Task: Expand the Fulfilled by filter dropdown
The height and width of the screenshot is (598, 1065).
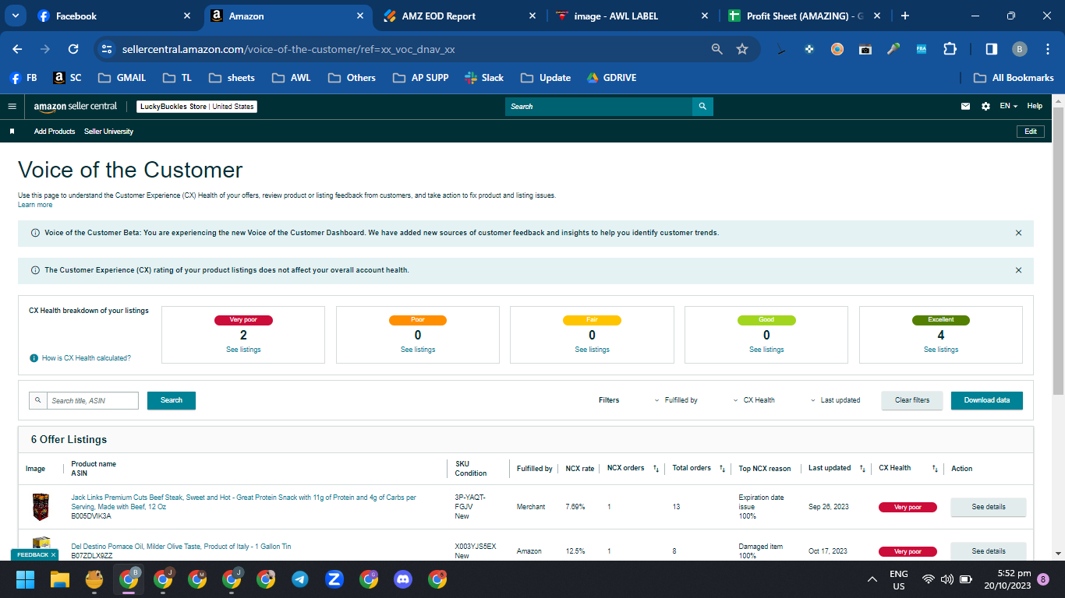Action: 676,400
